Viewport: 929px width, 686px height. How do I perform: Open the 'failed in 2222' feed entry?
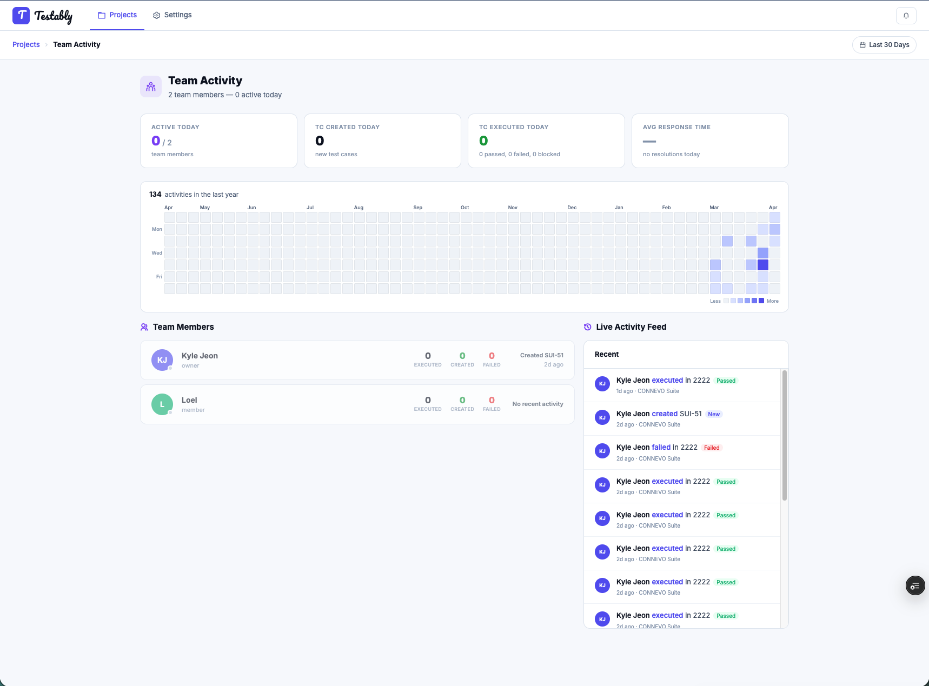coord(682,452)
